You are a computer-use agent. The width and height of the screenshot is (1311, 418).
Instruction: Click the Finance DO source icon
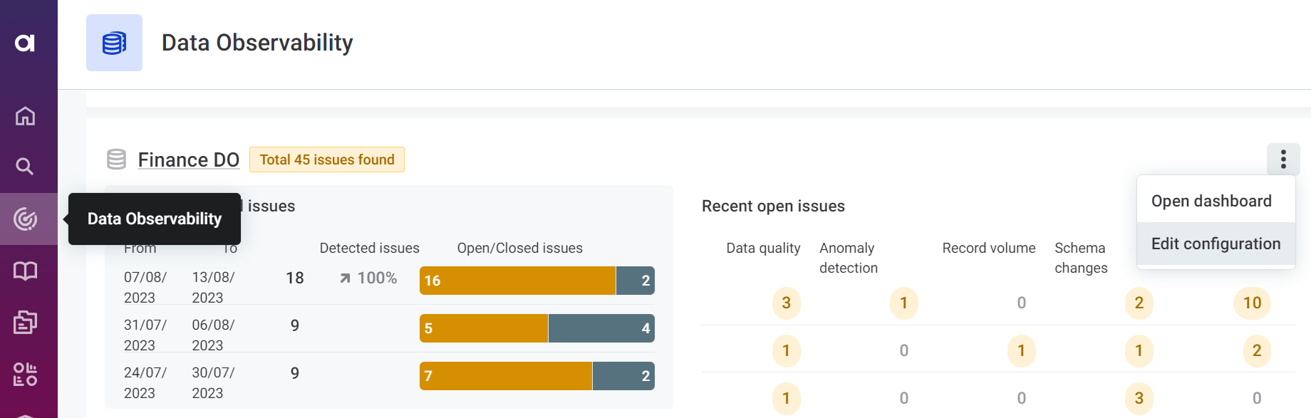(116, 160)
